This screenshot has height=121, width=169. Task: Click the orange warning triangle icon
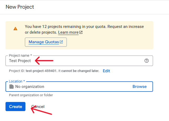pyautogui.click(x=15, y=29)
